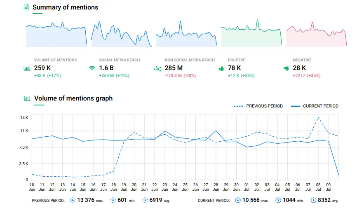
Task: Click the previous period max arrow icon
Action: 73,201
